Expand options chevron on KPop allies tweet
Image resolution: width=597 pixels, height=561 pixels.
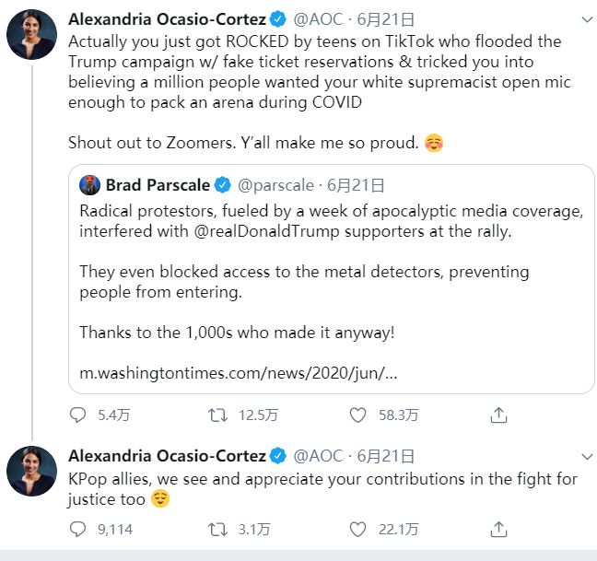588,456
